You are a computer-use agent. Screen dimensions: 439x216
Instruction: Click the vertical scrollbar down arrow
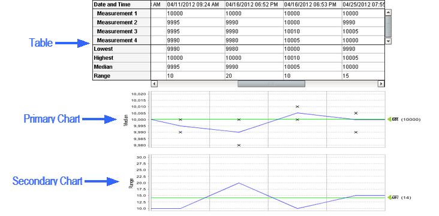(388, 41)
